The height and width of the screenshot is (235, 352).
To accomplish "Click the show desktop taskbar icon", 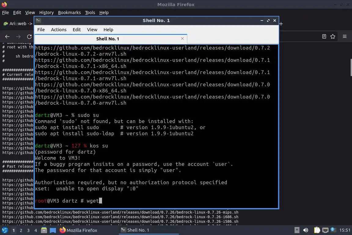I will click(x=53, y=230).
